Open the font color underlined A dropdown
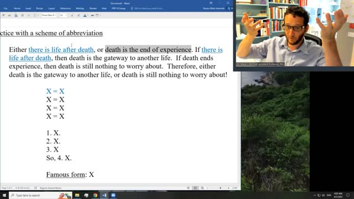Screen dimensions: 354x199 click(x=86, y=15)
